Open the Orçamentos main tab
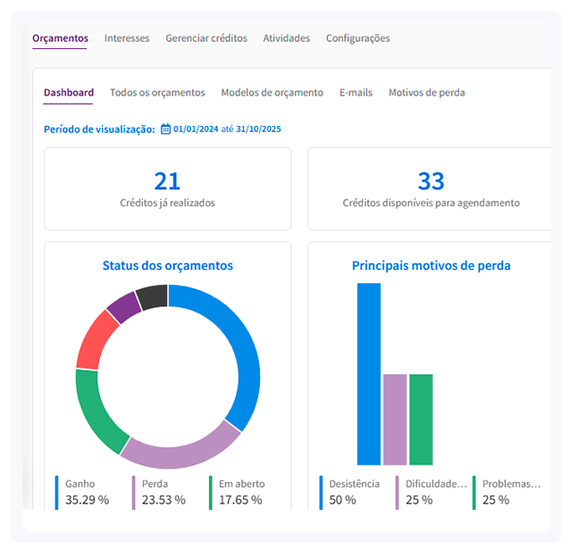 (60, 38)
